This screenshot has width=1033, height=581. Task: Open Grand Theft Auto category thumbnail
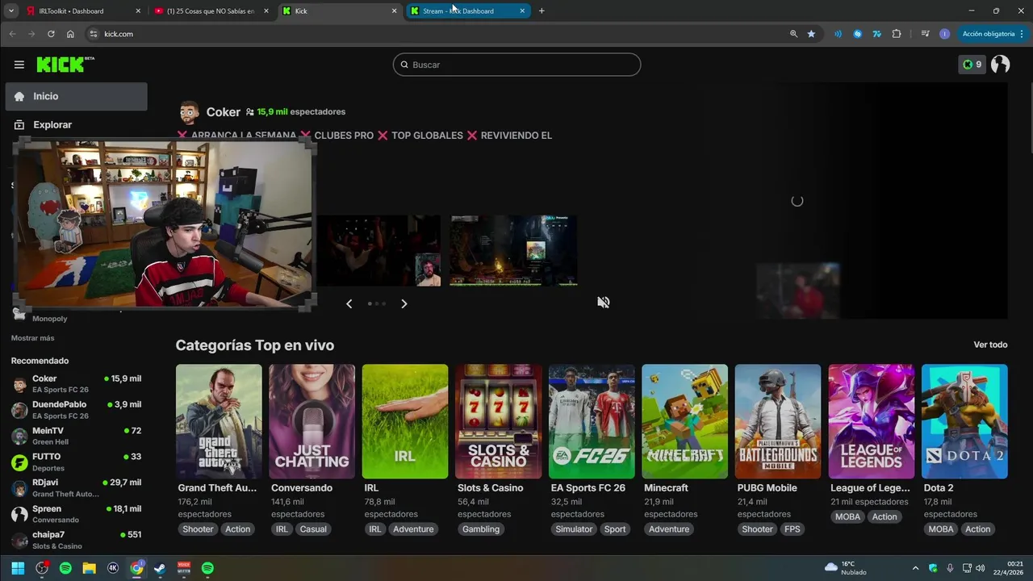tap(219, 421)
